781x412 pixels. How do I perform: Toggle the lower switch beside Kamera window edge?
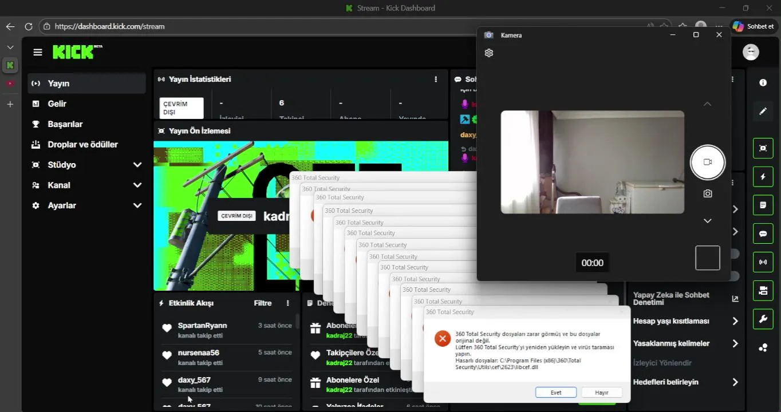pyautogui.click(x=735, y=276)
